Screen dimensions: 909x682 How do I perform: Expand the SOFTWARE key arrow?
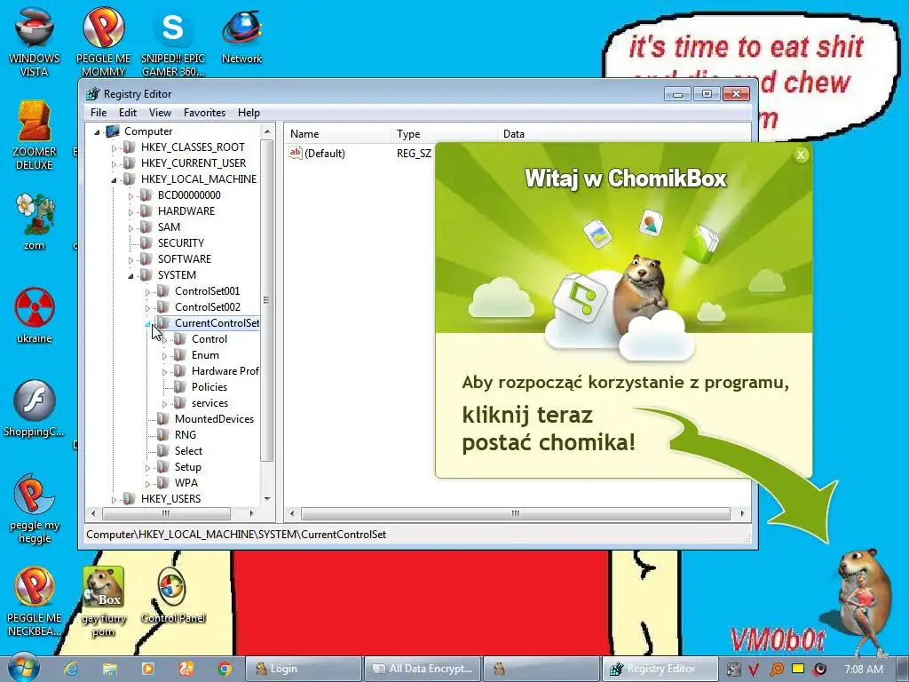pyautogui.click(x=131, y=260)
